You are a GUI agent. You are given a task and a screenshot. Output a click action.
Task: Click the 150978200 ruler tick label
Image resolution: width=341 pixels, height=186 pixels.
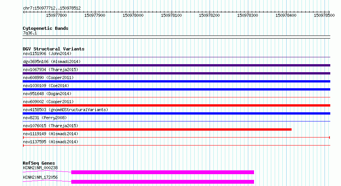click(209, 15)
